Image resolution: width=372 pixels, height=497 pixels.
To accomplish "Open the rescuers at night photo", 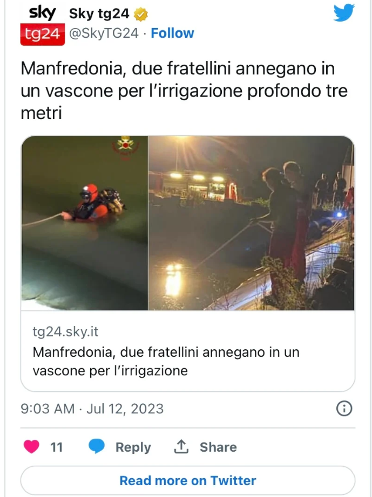I will (252, 223).
